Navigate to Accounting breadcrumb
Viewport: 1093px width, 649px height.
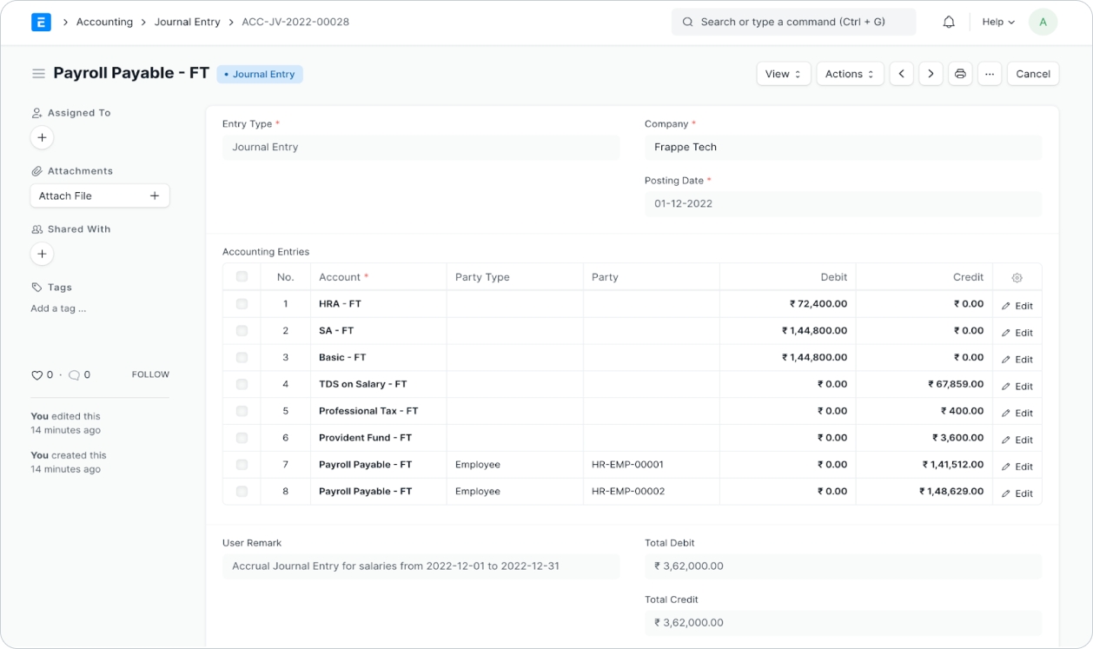[x=104, y=22]
